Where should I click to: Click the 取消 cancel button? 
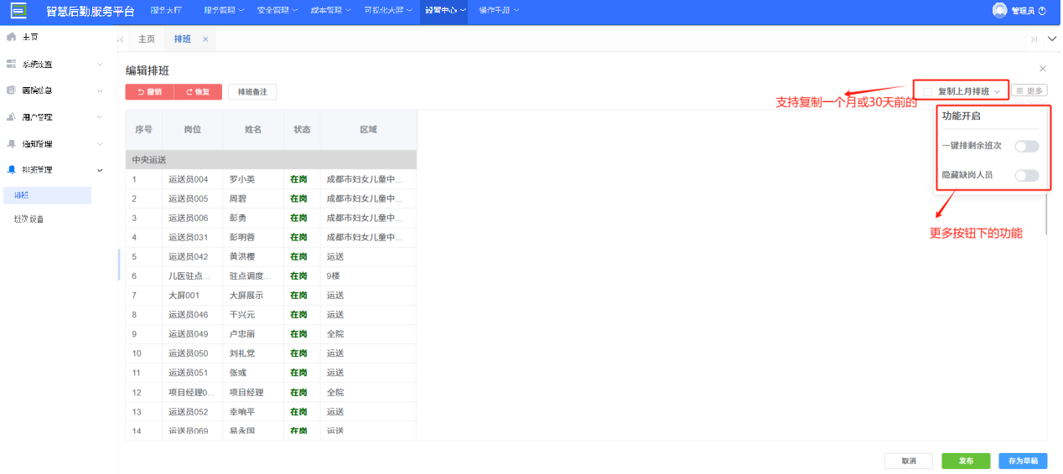[x=909, y=461]
